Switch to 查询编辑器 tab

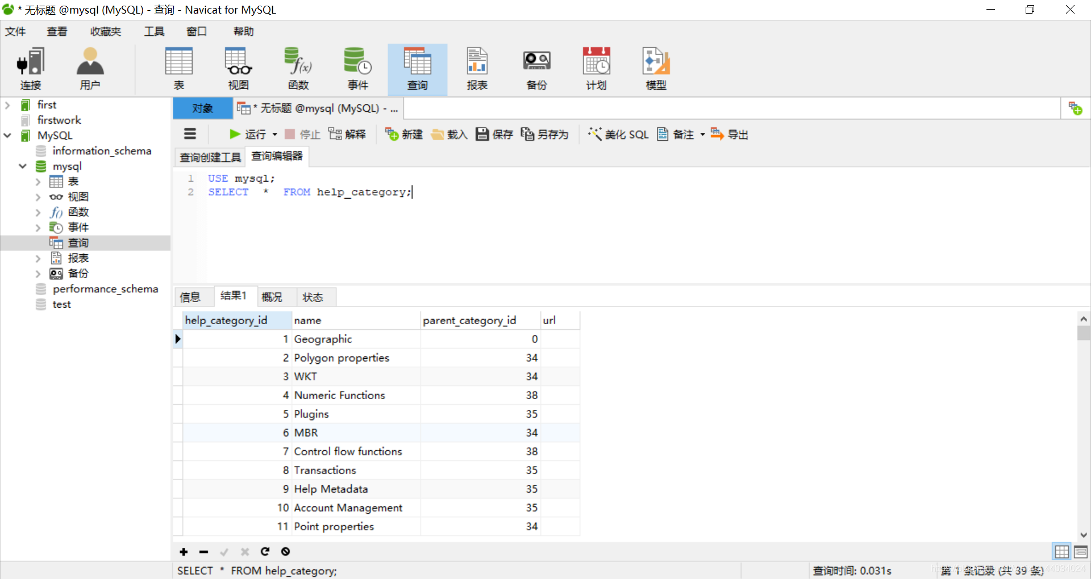277,156
